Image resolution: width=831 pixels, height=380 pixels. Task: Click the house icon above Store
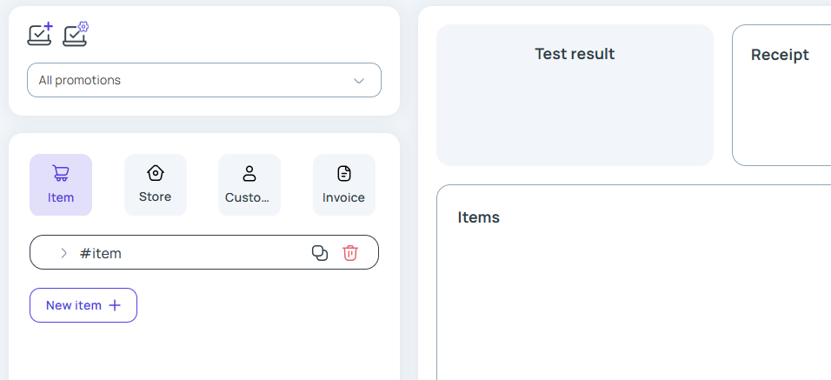point(156,173)
